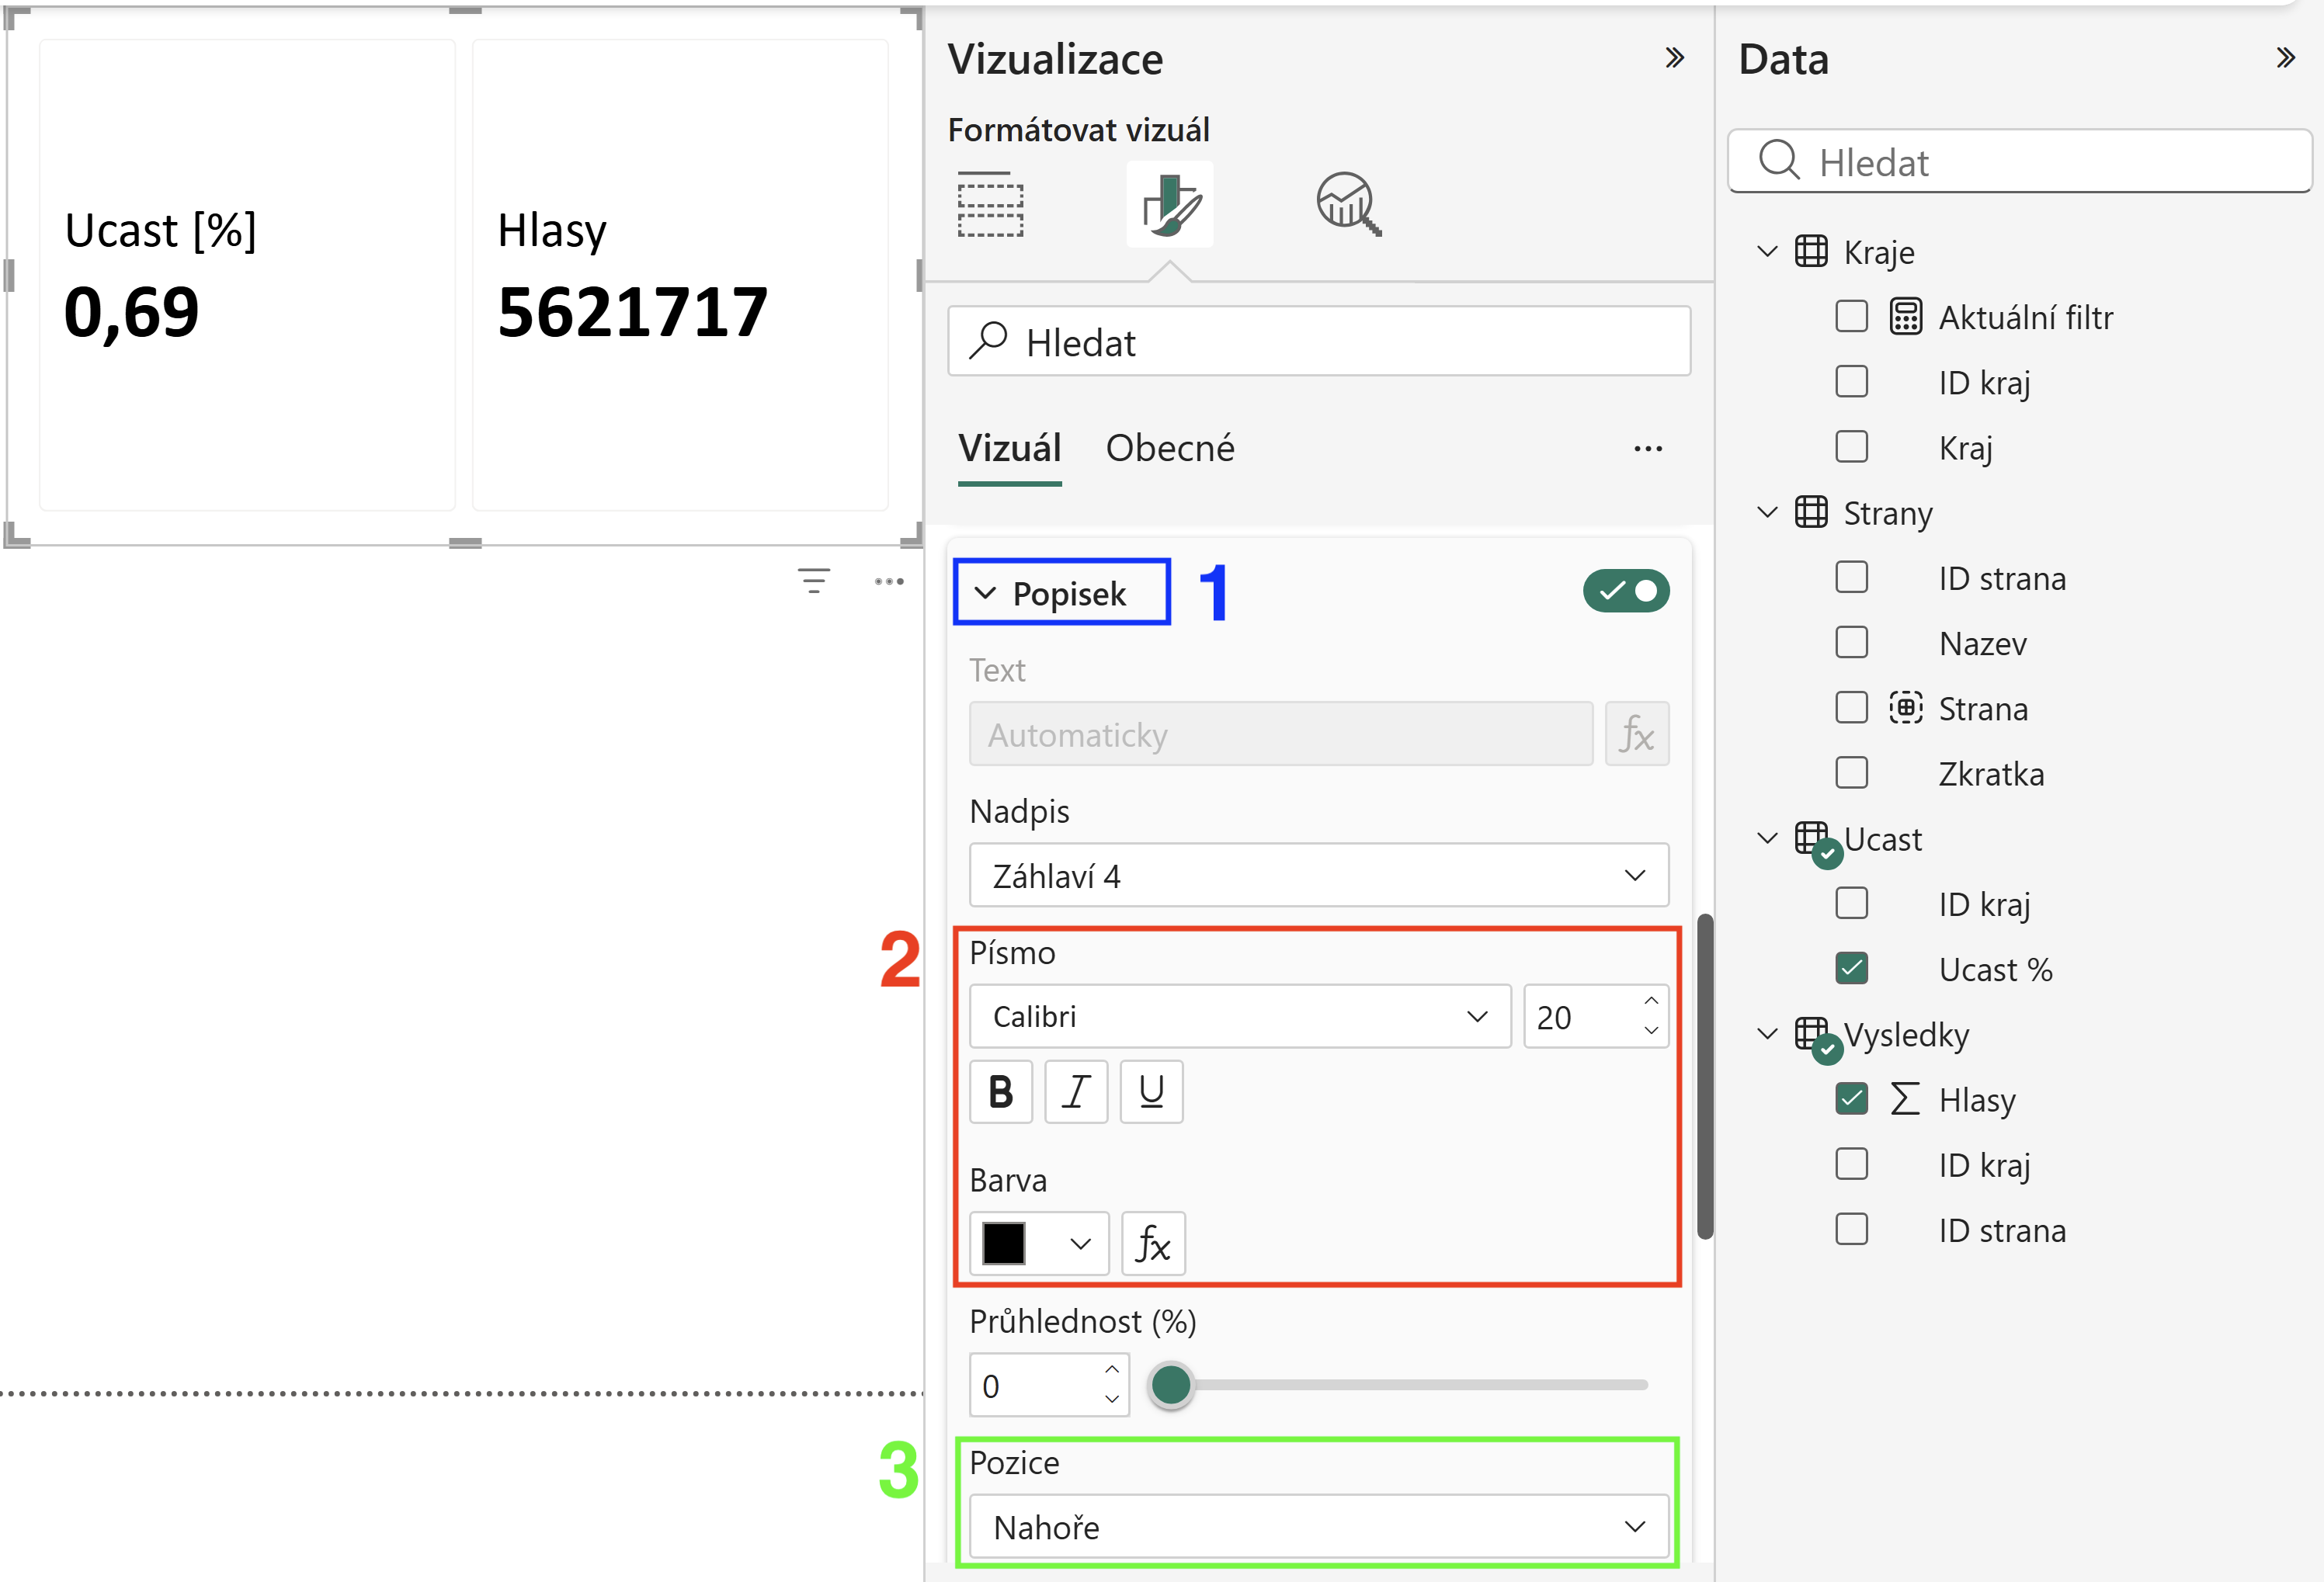Viewport: 2324px width, 1582px height.
Task: Decrease the Průhlednost value stepper
Action: [x=1112, y=1399]
